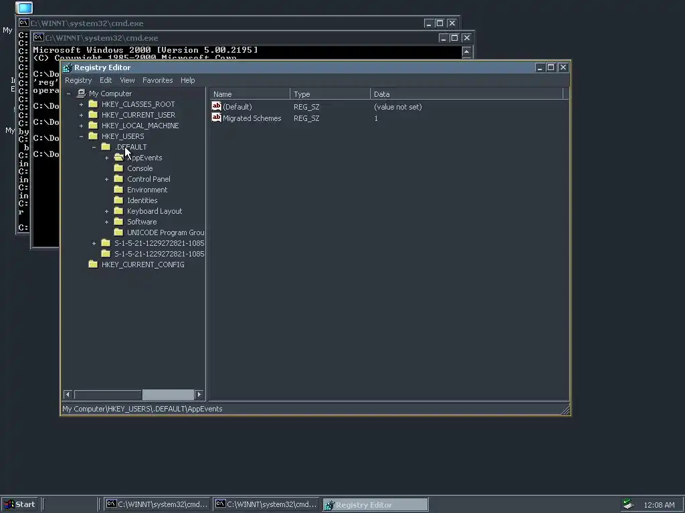
Task: Click the open AppEvents folder icon
Action: tap(119, 158)
